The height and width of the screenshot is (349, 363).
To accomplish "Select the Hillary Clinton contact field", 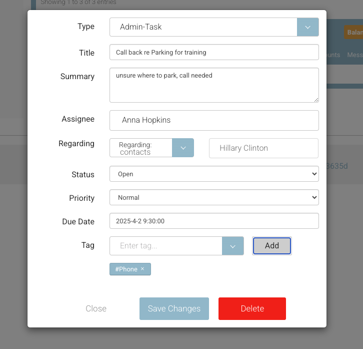I will [x=263, y=148].
